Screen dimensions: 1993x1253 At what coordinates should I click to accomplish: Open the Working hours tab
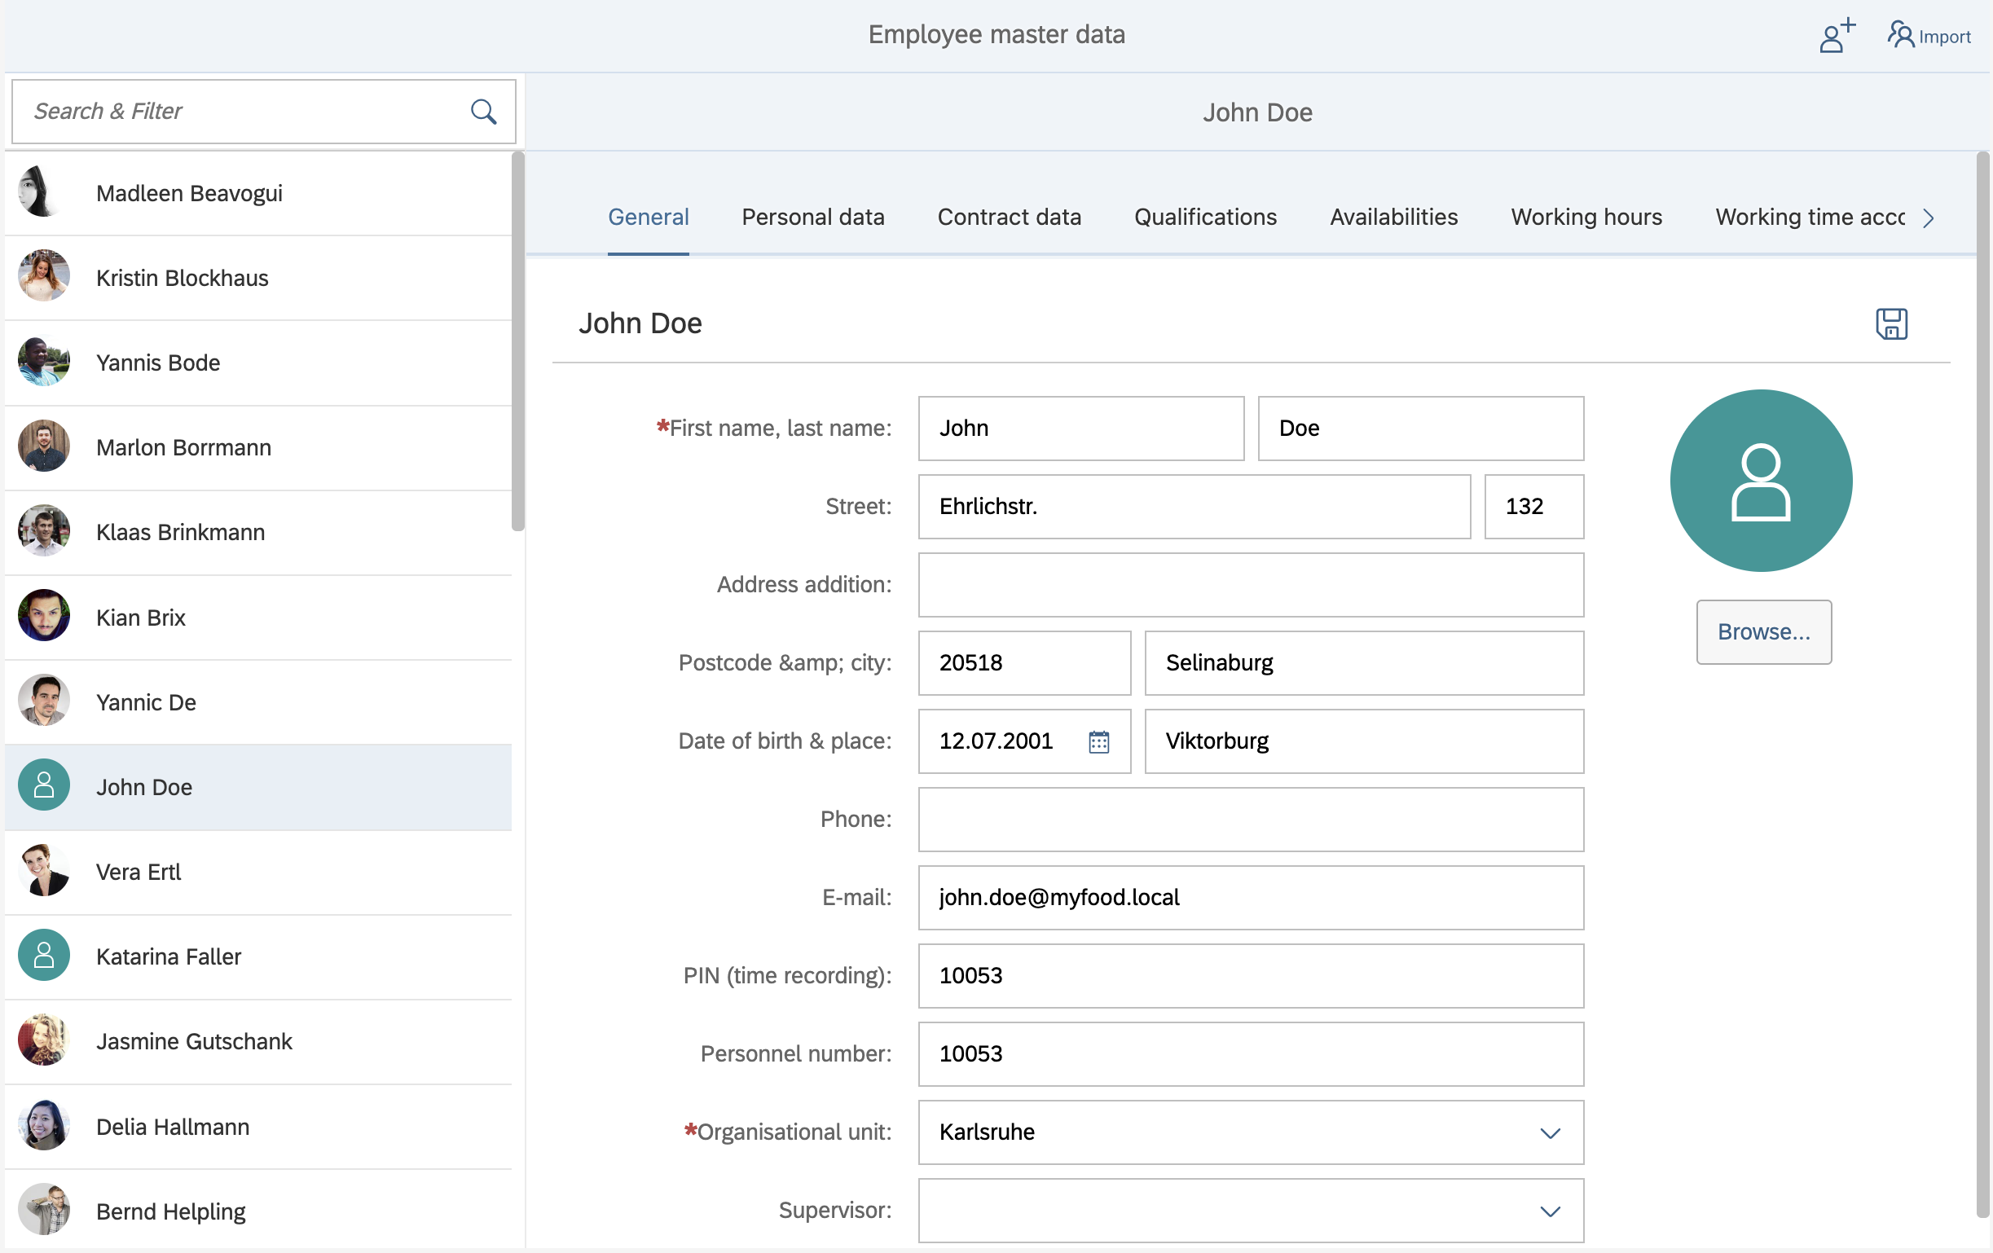1585,217
